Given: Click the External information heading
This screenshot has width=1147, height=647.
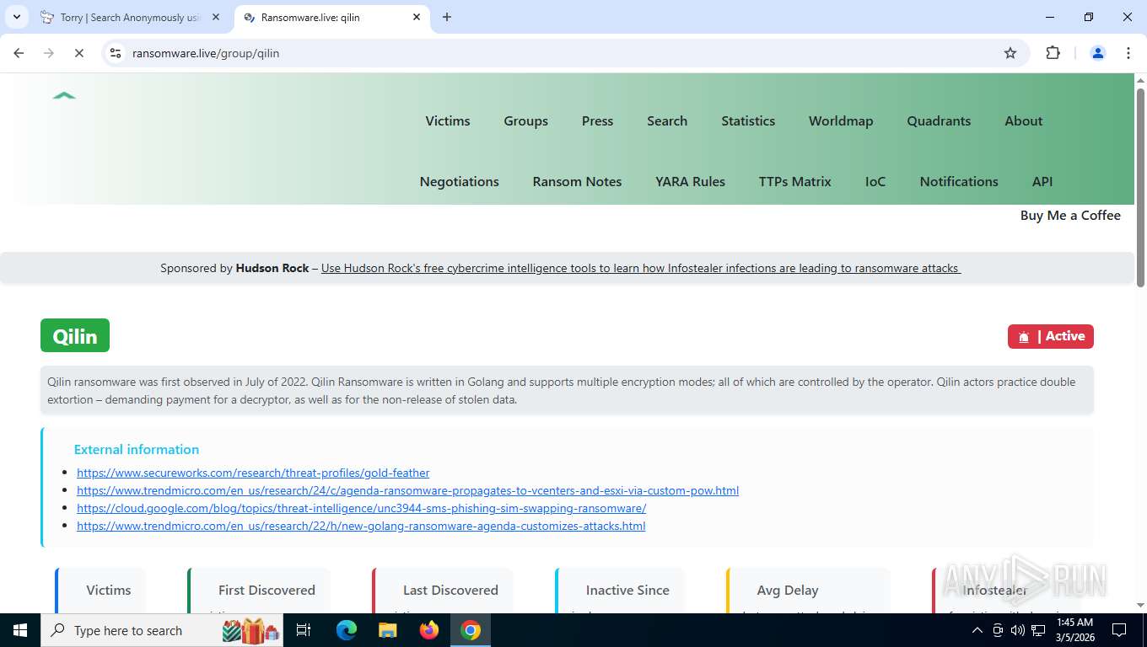Looking at the screenshot, I should coord(137,449).
